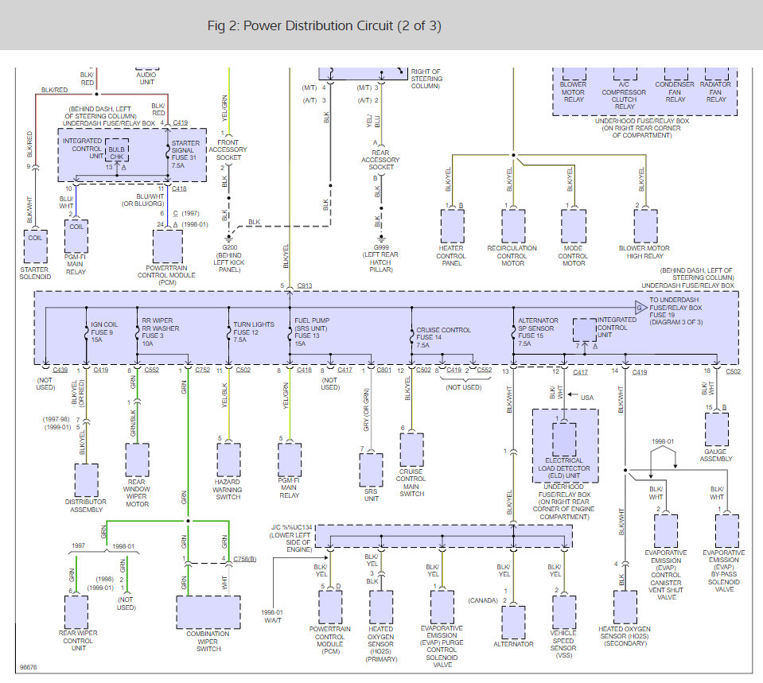This screenshot has width=763, height=683.
Task: Click the RECIRCULATION CONTROL MOTOR label
Action: 512,256
